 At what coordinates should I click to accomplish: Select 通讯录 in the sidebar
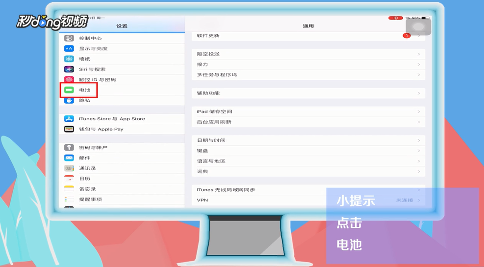pyautogui.click(x=122, y=168)
